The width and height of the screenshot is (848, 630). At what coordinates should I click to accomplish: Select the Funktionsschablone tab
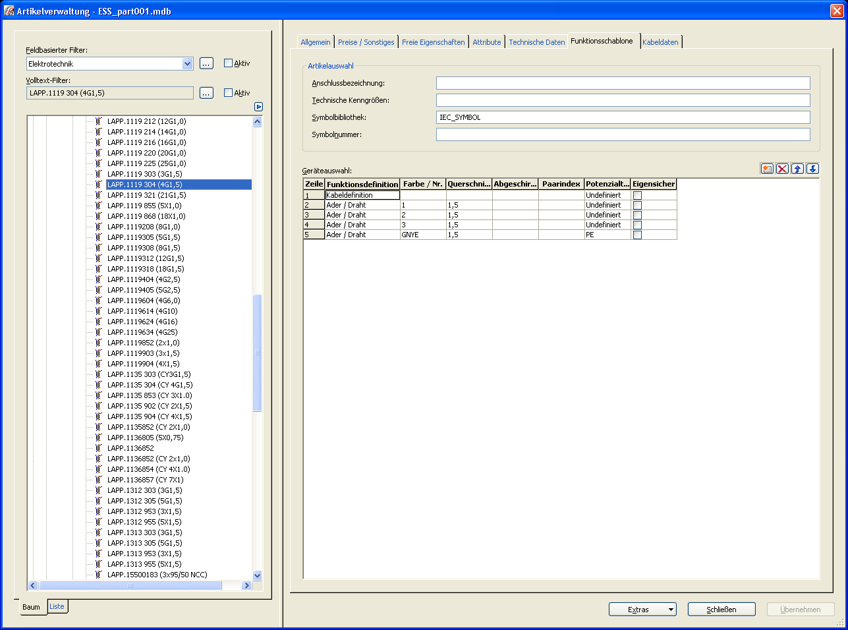coord(602,41)
